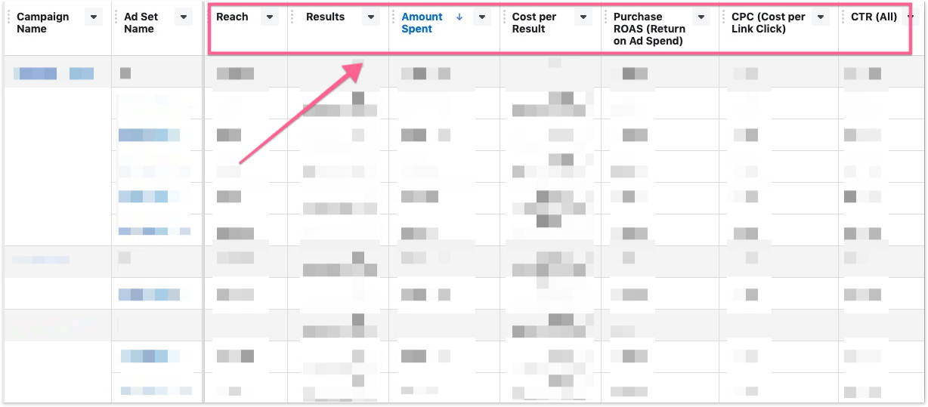Viewport: 928px width, 407px height.
Task: Click the CPC column dropdown arrow
Action: 821,17
